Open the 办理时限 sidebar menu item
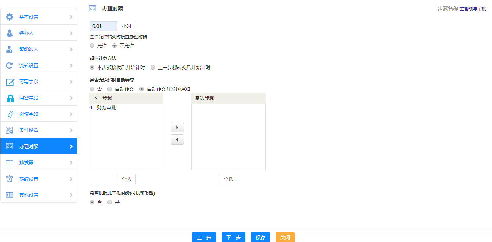492x242 pixels. 39,146
